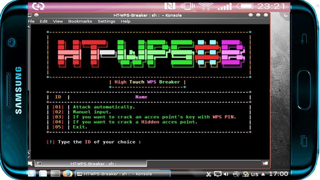Open the Klipper scissors tray icon
This screenshot has height=180, width=320.
(x=208, y=174)
